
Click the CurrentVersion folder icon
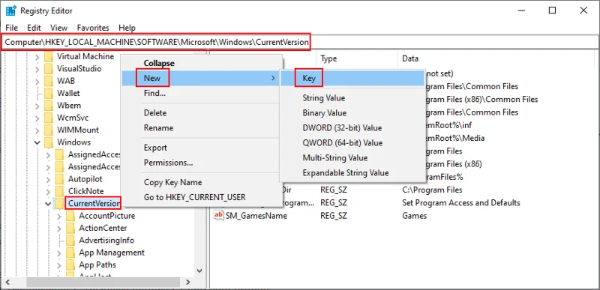(59, 203)
